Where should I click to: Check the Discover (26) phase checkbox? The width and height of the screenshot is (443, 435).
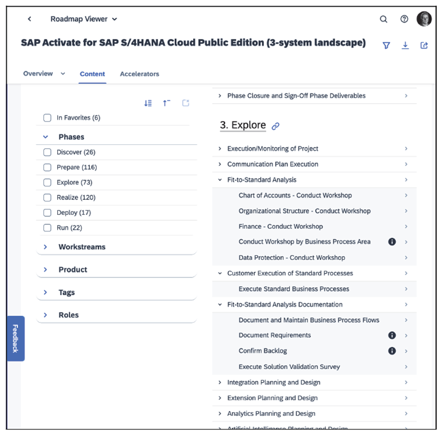(47, 152)
